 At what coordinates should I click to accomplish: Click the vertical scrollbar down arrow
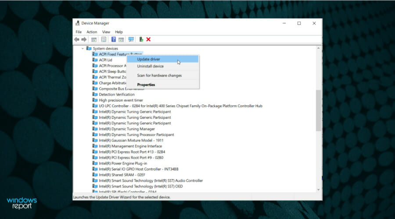click(x=319, y=190)
